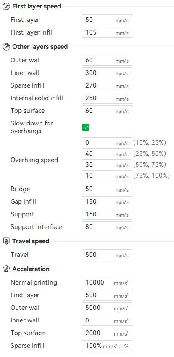The image size is (174, 357).
Task: Focus the Outer wall speed input
Action: [x=107, y=60]
